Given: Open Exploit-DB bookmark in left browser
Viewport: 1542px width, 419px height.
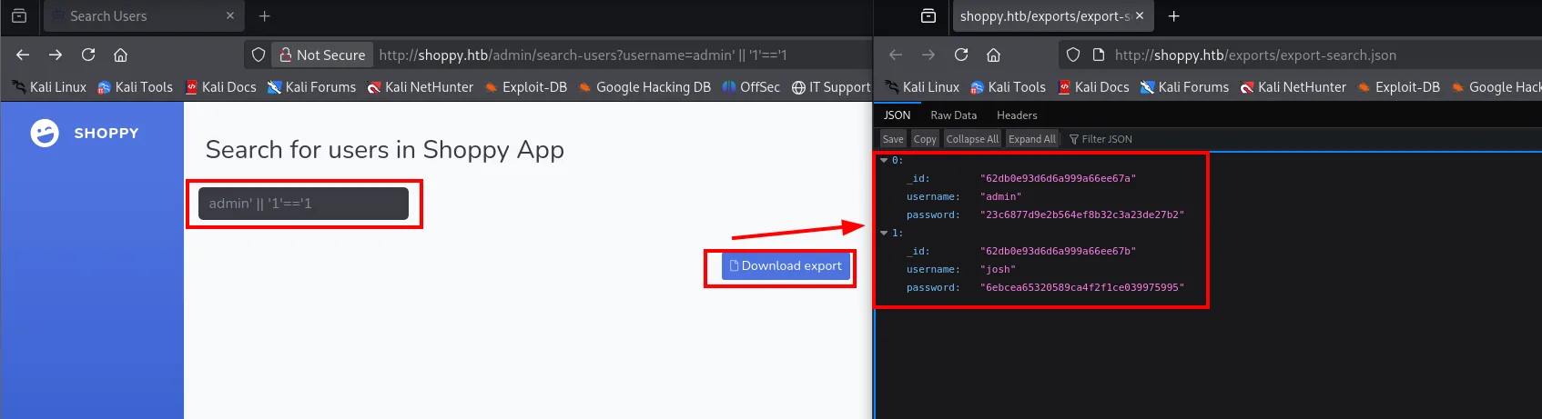Looking at the screenshot, I should coord(526,87).
